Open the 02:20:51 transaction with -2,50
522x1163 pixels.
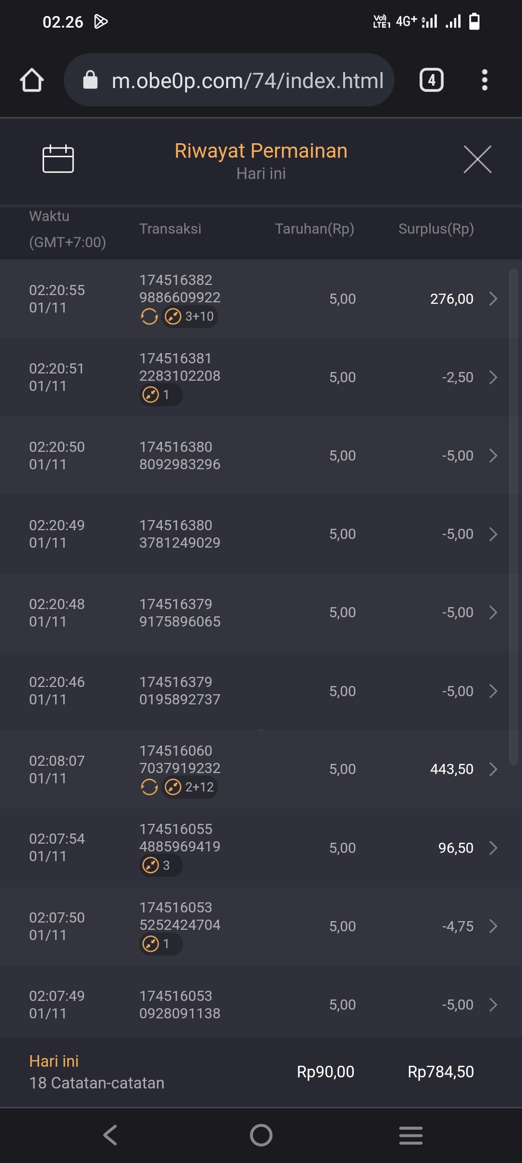(261, 377)
